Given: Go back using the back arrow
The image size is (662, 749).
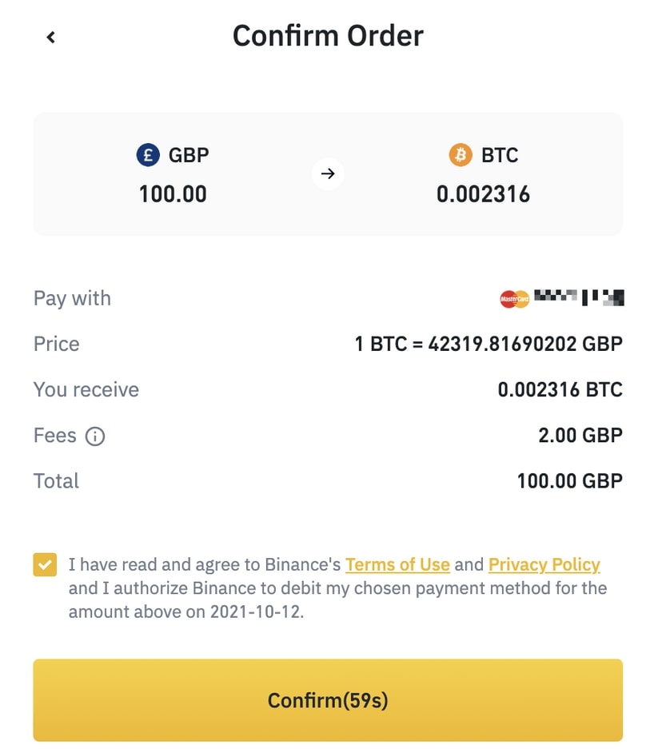Looking at the screenshot, I should [x=50, y=37].
